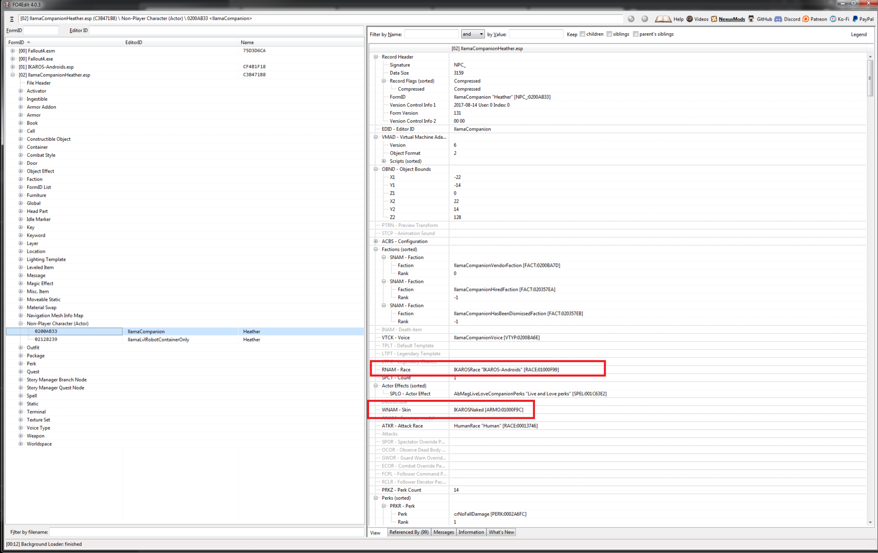
Task: Sort by the FormID column header
Action: click(64, 42)
